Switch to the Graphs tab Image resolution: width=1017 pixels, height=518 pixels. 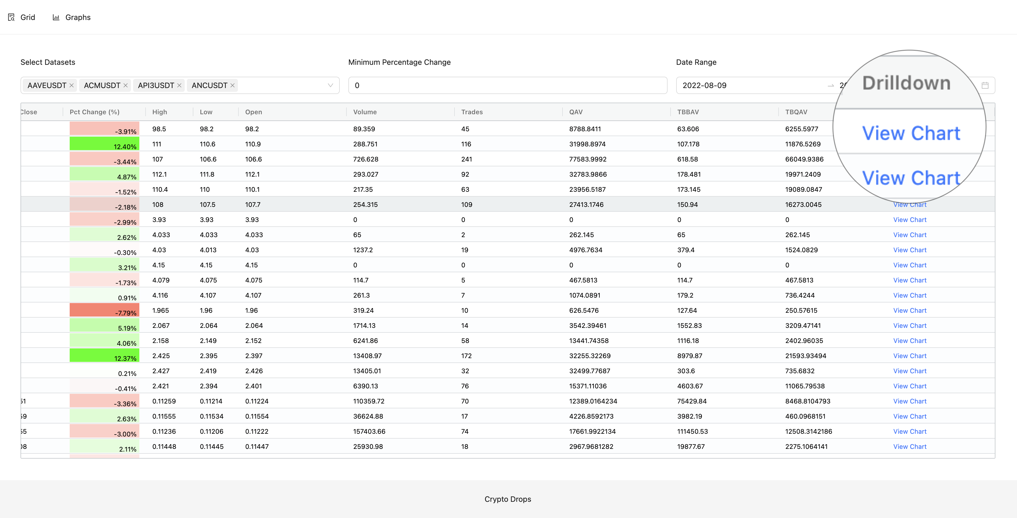tap(78, 17)
